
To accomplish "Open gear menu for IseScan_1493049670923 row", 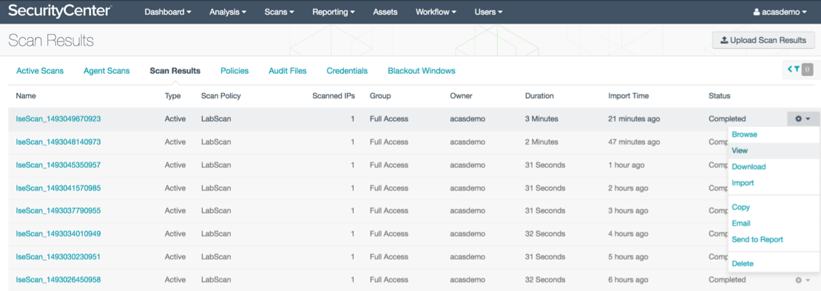I will click(x=803, y=119).
